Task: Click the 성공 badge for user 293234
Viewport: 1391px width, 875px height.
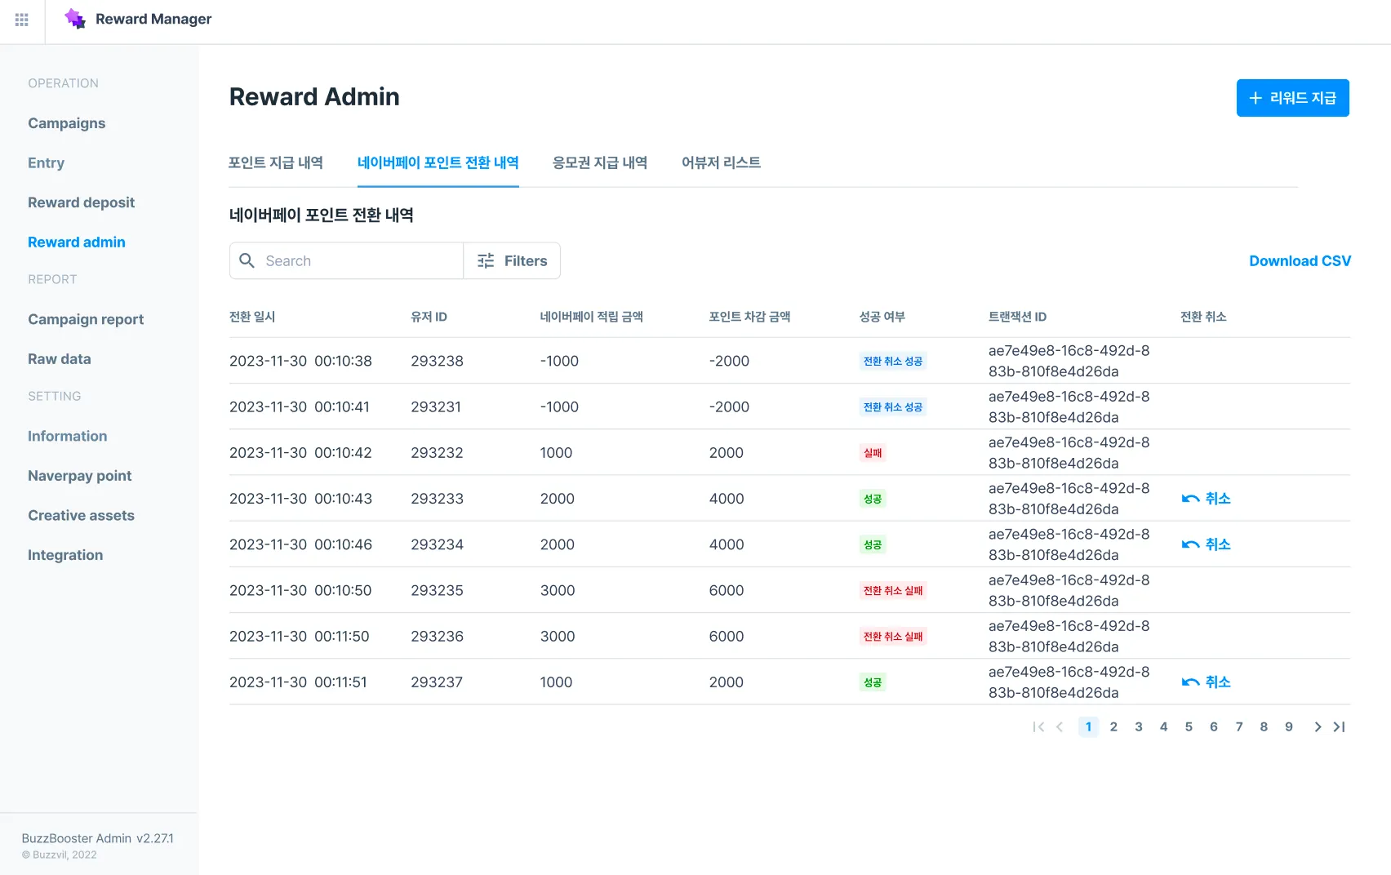Action: click(873, 544)
